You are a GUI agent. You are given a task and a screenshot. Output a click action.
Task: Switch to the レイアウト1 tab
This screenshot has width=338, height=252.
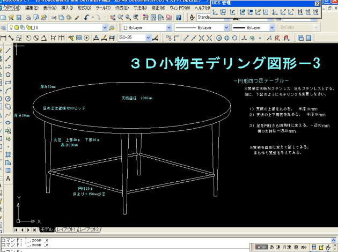[x=67, y=229]
